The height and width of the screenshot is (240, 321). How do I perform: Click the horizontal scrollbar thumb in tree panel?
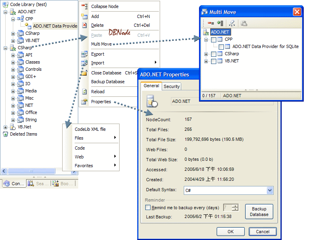(31, 171)
